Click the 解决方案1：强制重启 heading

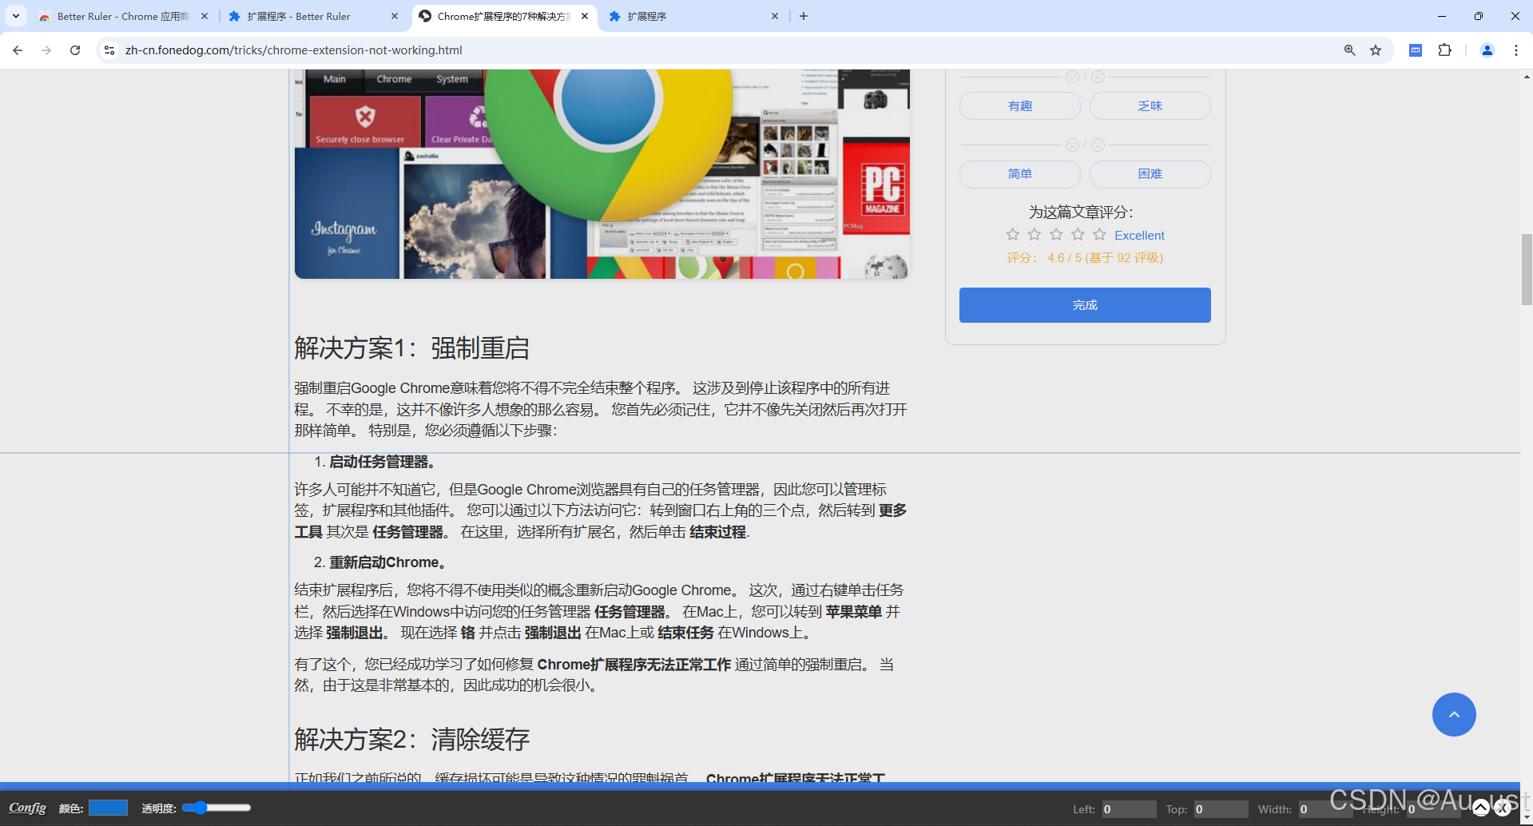coord(411,348)
